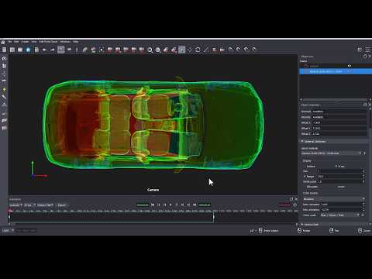The height and width of the screenshot is (279, 372).
Task: Collapse the General section expander in properties
Action: pos(302,141)
